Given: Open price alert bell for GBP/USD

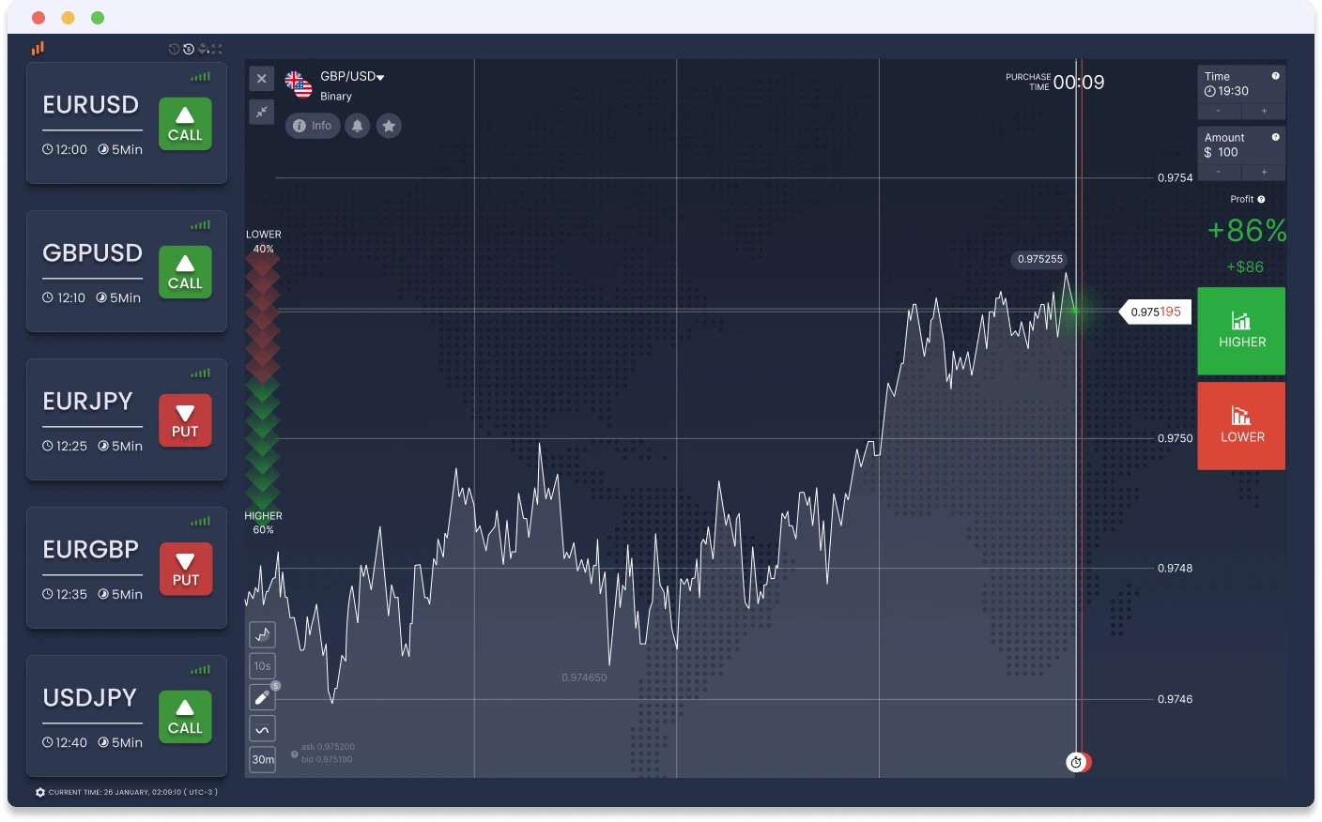Looking at the screenshot, I should pos(357,126).
